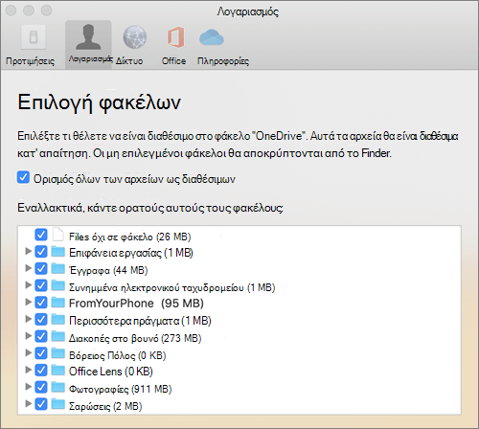Click the FromYourPhone folder icon
Viewport: 479px width, 429px height.
coord(58,303)
